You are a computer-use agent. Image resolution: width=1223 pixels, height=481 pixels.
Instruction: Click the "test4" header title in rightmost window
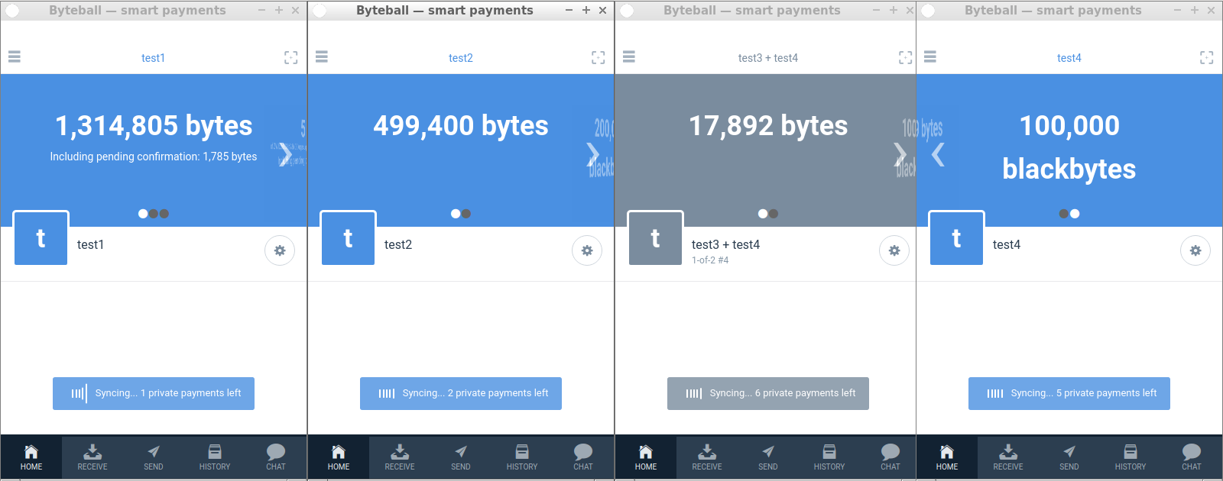click(1069, 58)
